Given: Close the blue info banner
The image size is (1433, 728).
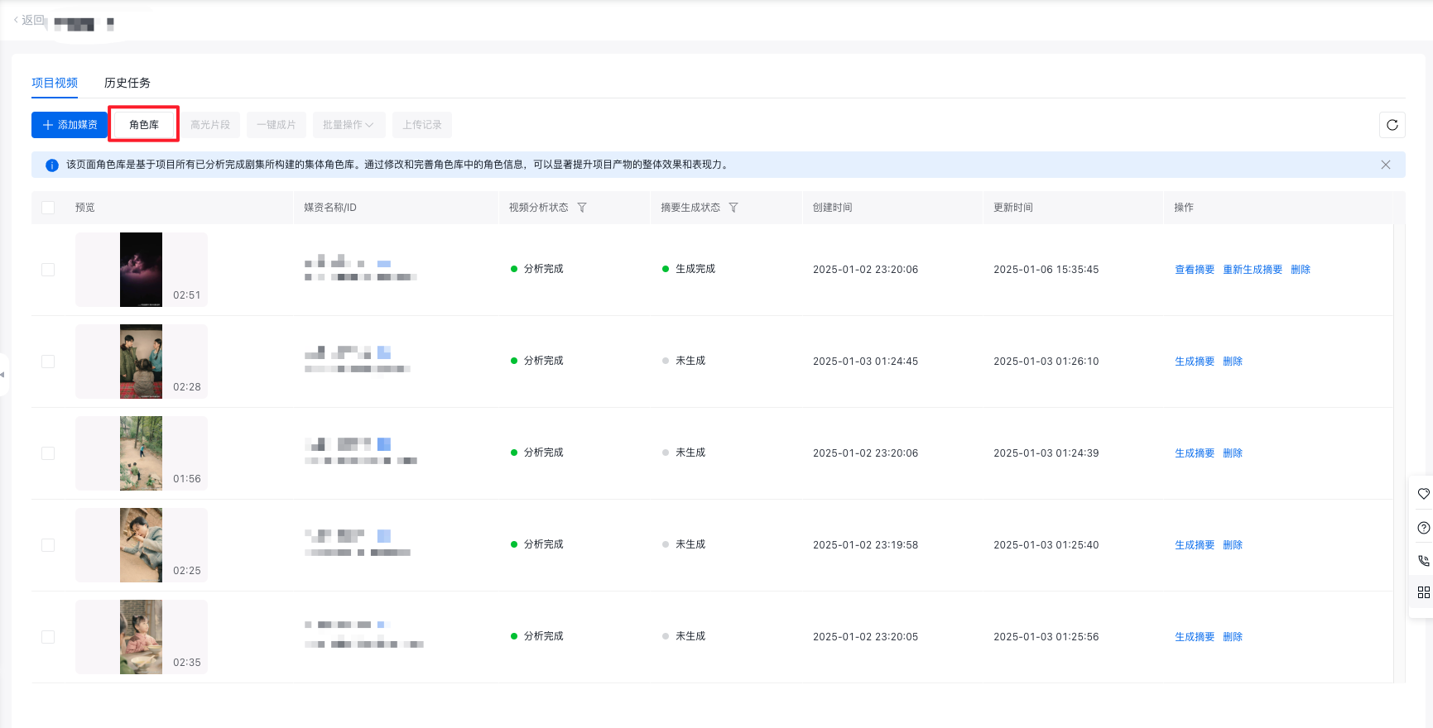Looking at the screenshot, I should (x=1385, y=165).
